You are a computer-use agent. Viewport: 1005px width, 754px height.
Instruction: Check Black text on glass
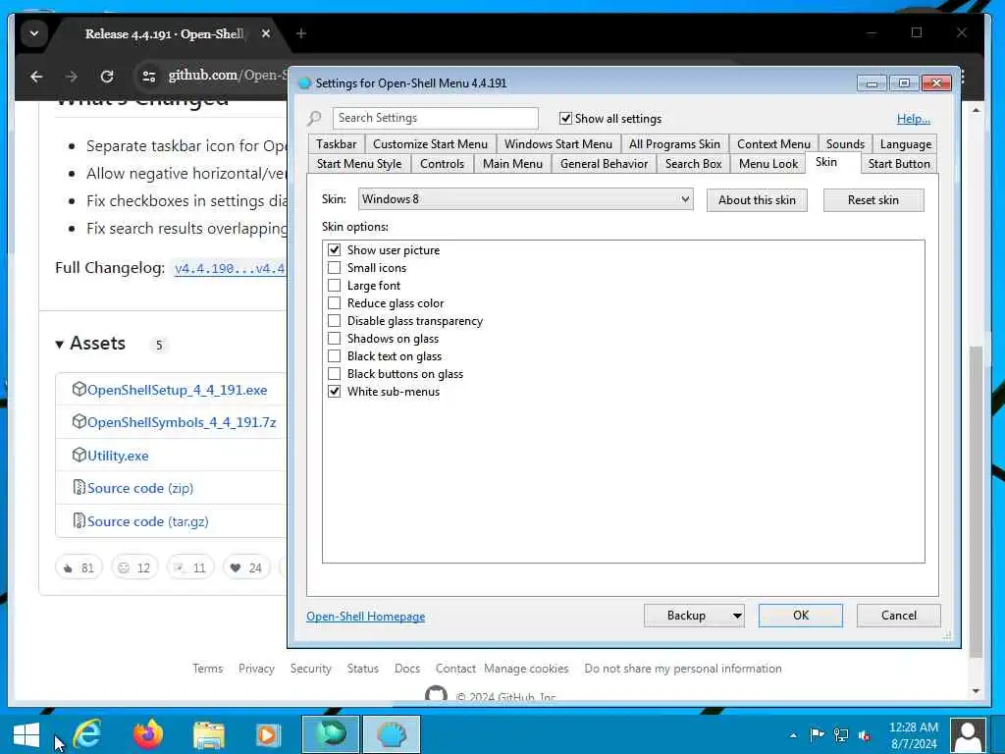(x=334, y=355)
